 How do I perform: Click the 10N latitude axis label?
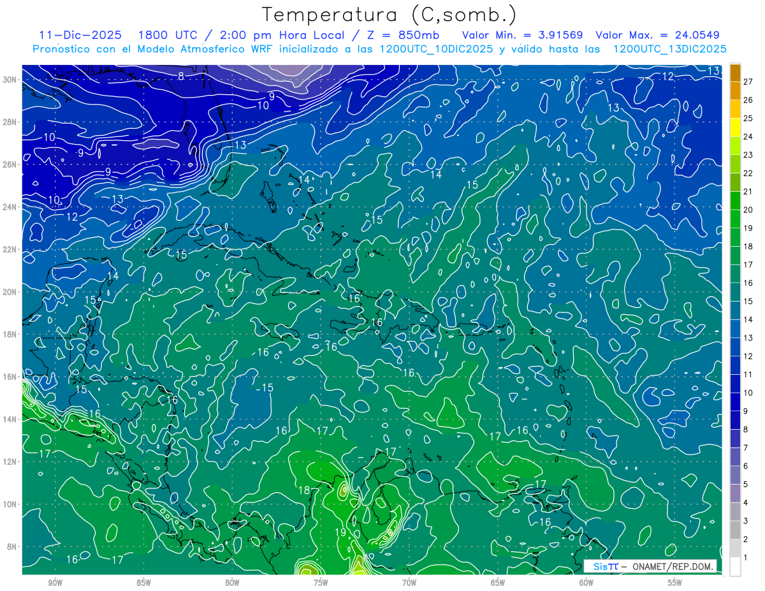click(x=11, y=504)
